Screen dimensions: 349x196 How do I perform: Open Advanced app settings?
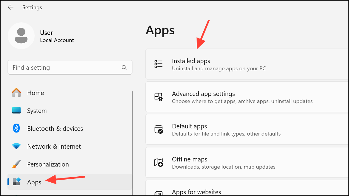coord(247,97)
